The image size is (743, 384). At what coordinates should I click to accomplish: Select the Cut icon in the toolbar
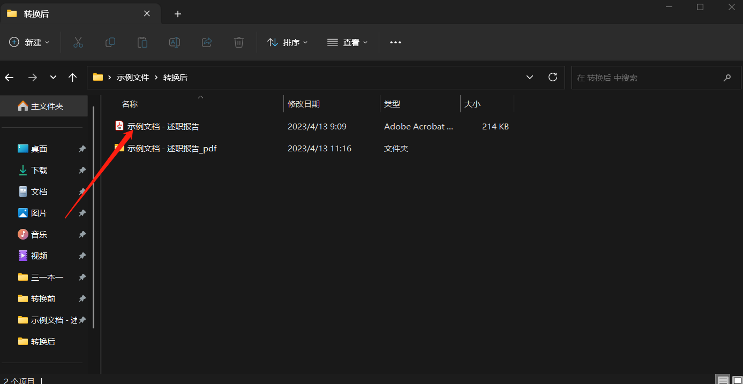coord(78,42)
